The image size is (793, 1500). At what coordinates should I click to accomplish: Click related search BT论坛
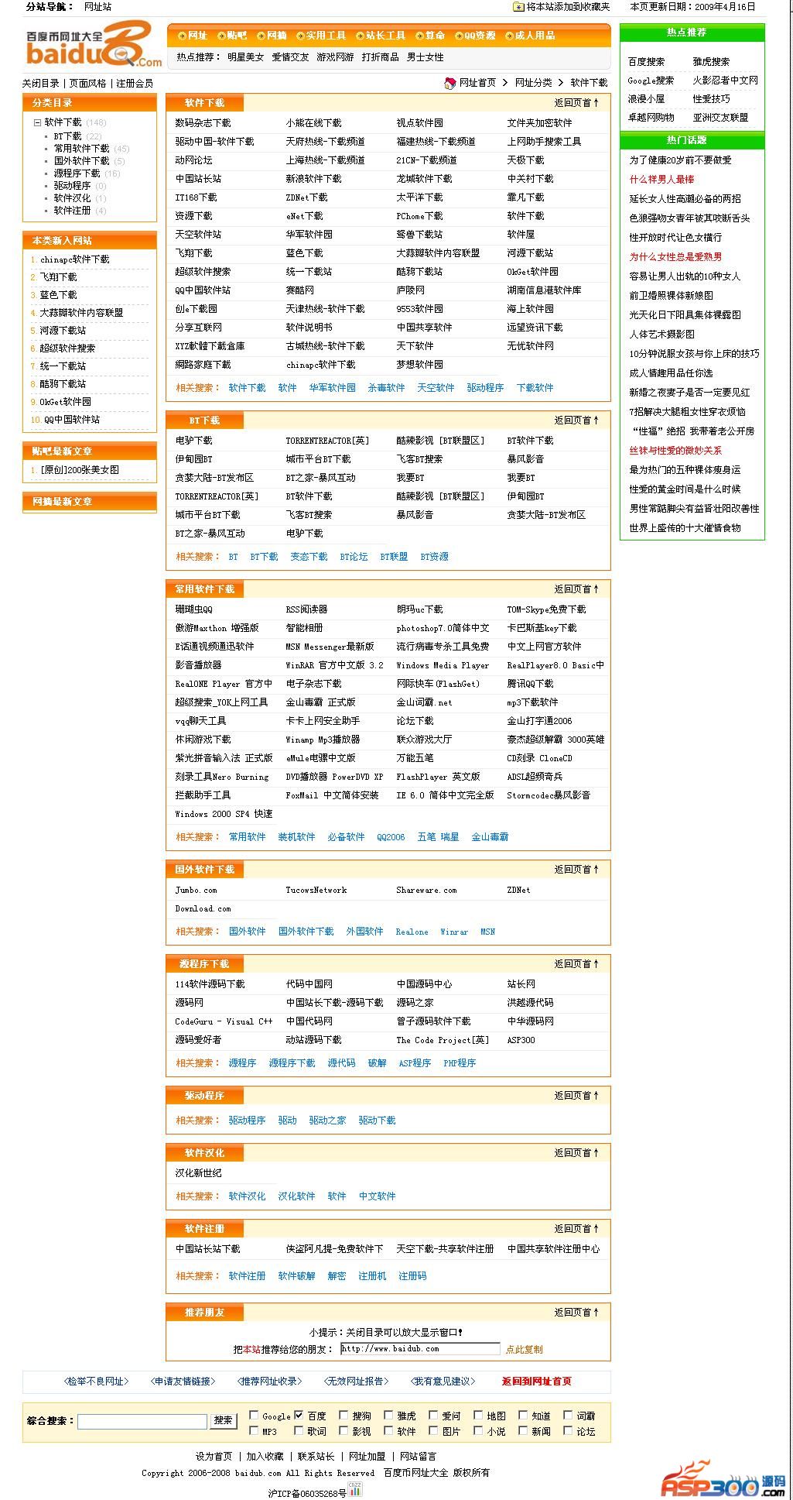point(354,556)
